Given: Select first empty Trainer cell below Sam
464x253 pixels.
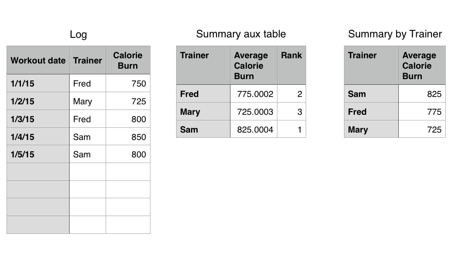Looking at the screenshot, I should pos(87,172).
